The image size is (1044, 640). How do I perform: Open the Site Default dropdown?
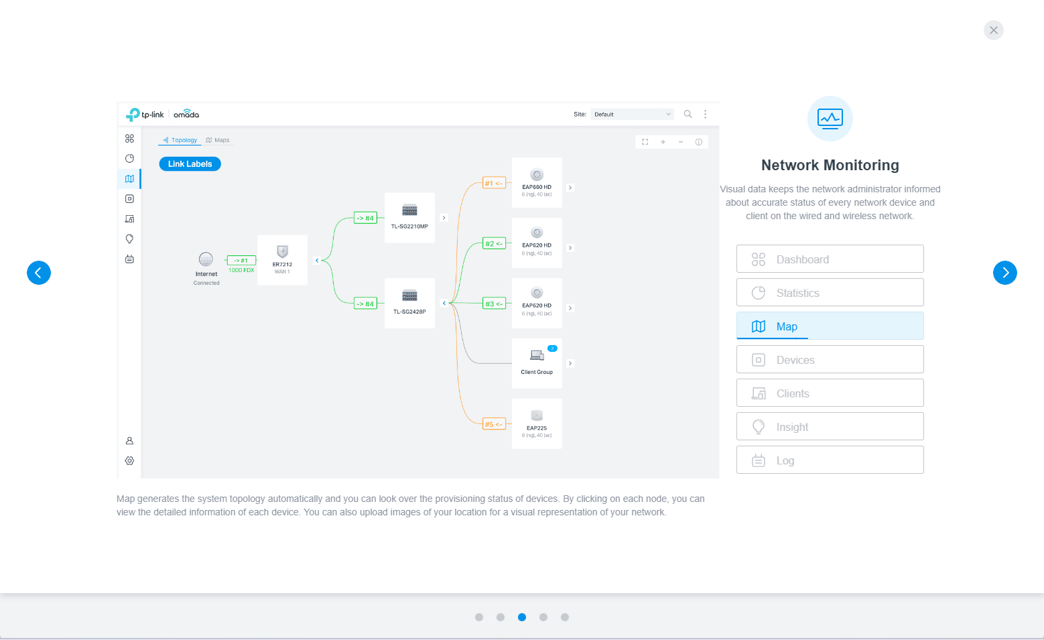pyautogui.click(x=632, y=115)
